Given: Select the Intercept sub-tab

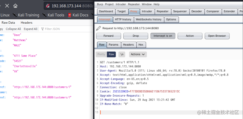Looking at the screenshot, I should pyautogui.click(x=105, y=20).
